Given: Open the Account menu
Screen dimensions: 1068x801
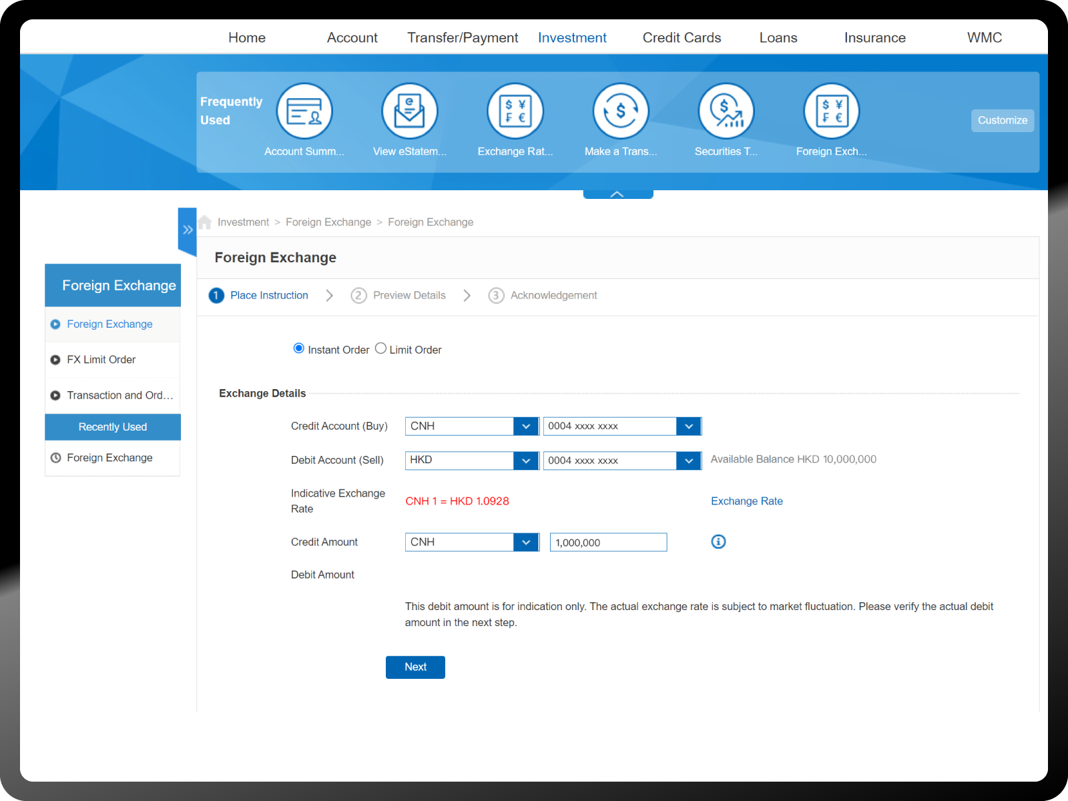Looking at the screenshot, I should (352, 38).
